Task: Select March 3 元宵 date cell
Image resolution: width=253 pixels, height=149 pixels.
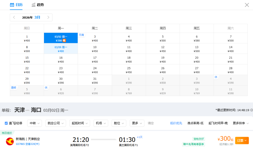Action: pyautogui.click(x=95, y=38)
